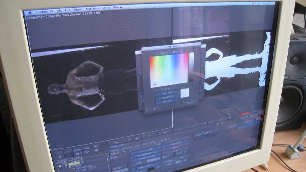The height and width of the screenshot is (172, 306).
Task: Click the Height field in composite settings
Action: tap(175, 143)
